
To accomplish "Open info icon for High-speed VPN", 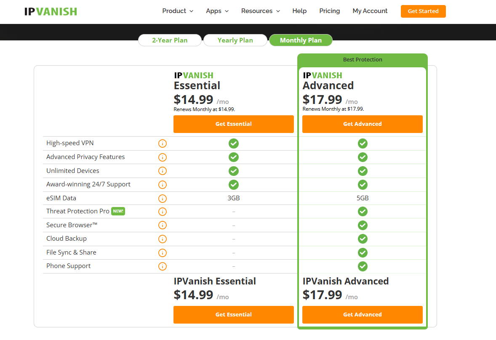I will click(162, 143).
